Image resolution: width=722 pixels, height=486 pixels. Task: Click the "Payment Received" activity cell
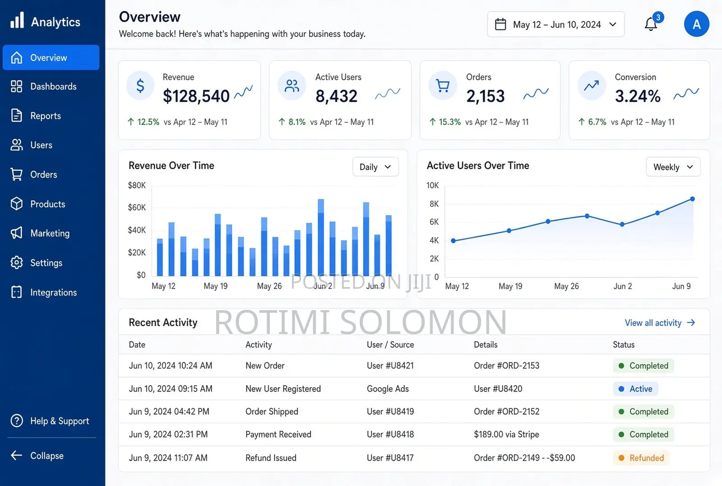[278, 434]
